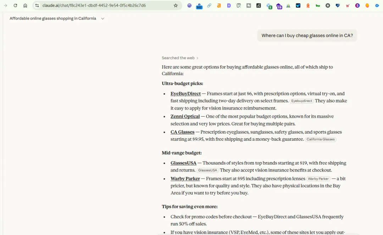Screen dimensions: 383x235
Task: Open the light-blue chain link extension
Action: (x=209, y=5)
